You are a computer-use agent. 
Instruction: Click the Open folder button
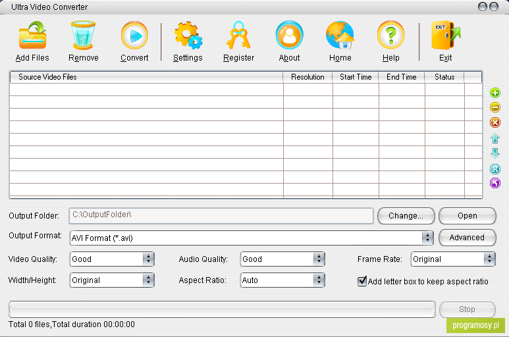(x=468, y=216)
